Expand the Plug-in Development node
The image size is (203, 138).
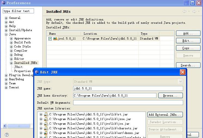pos(6,75)
